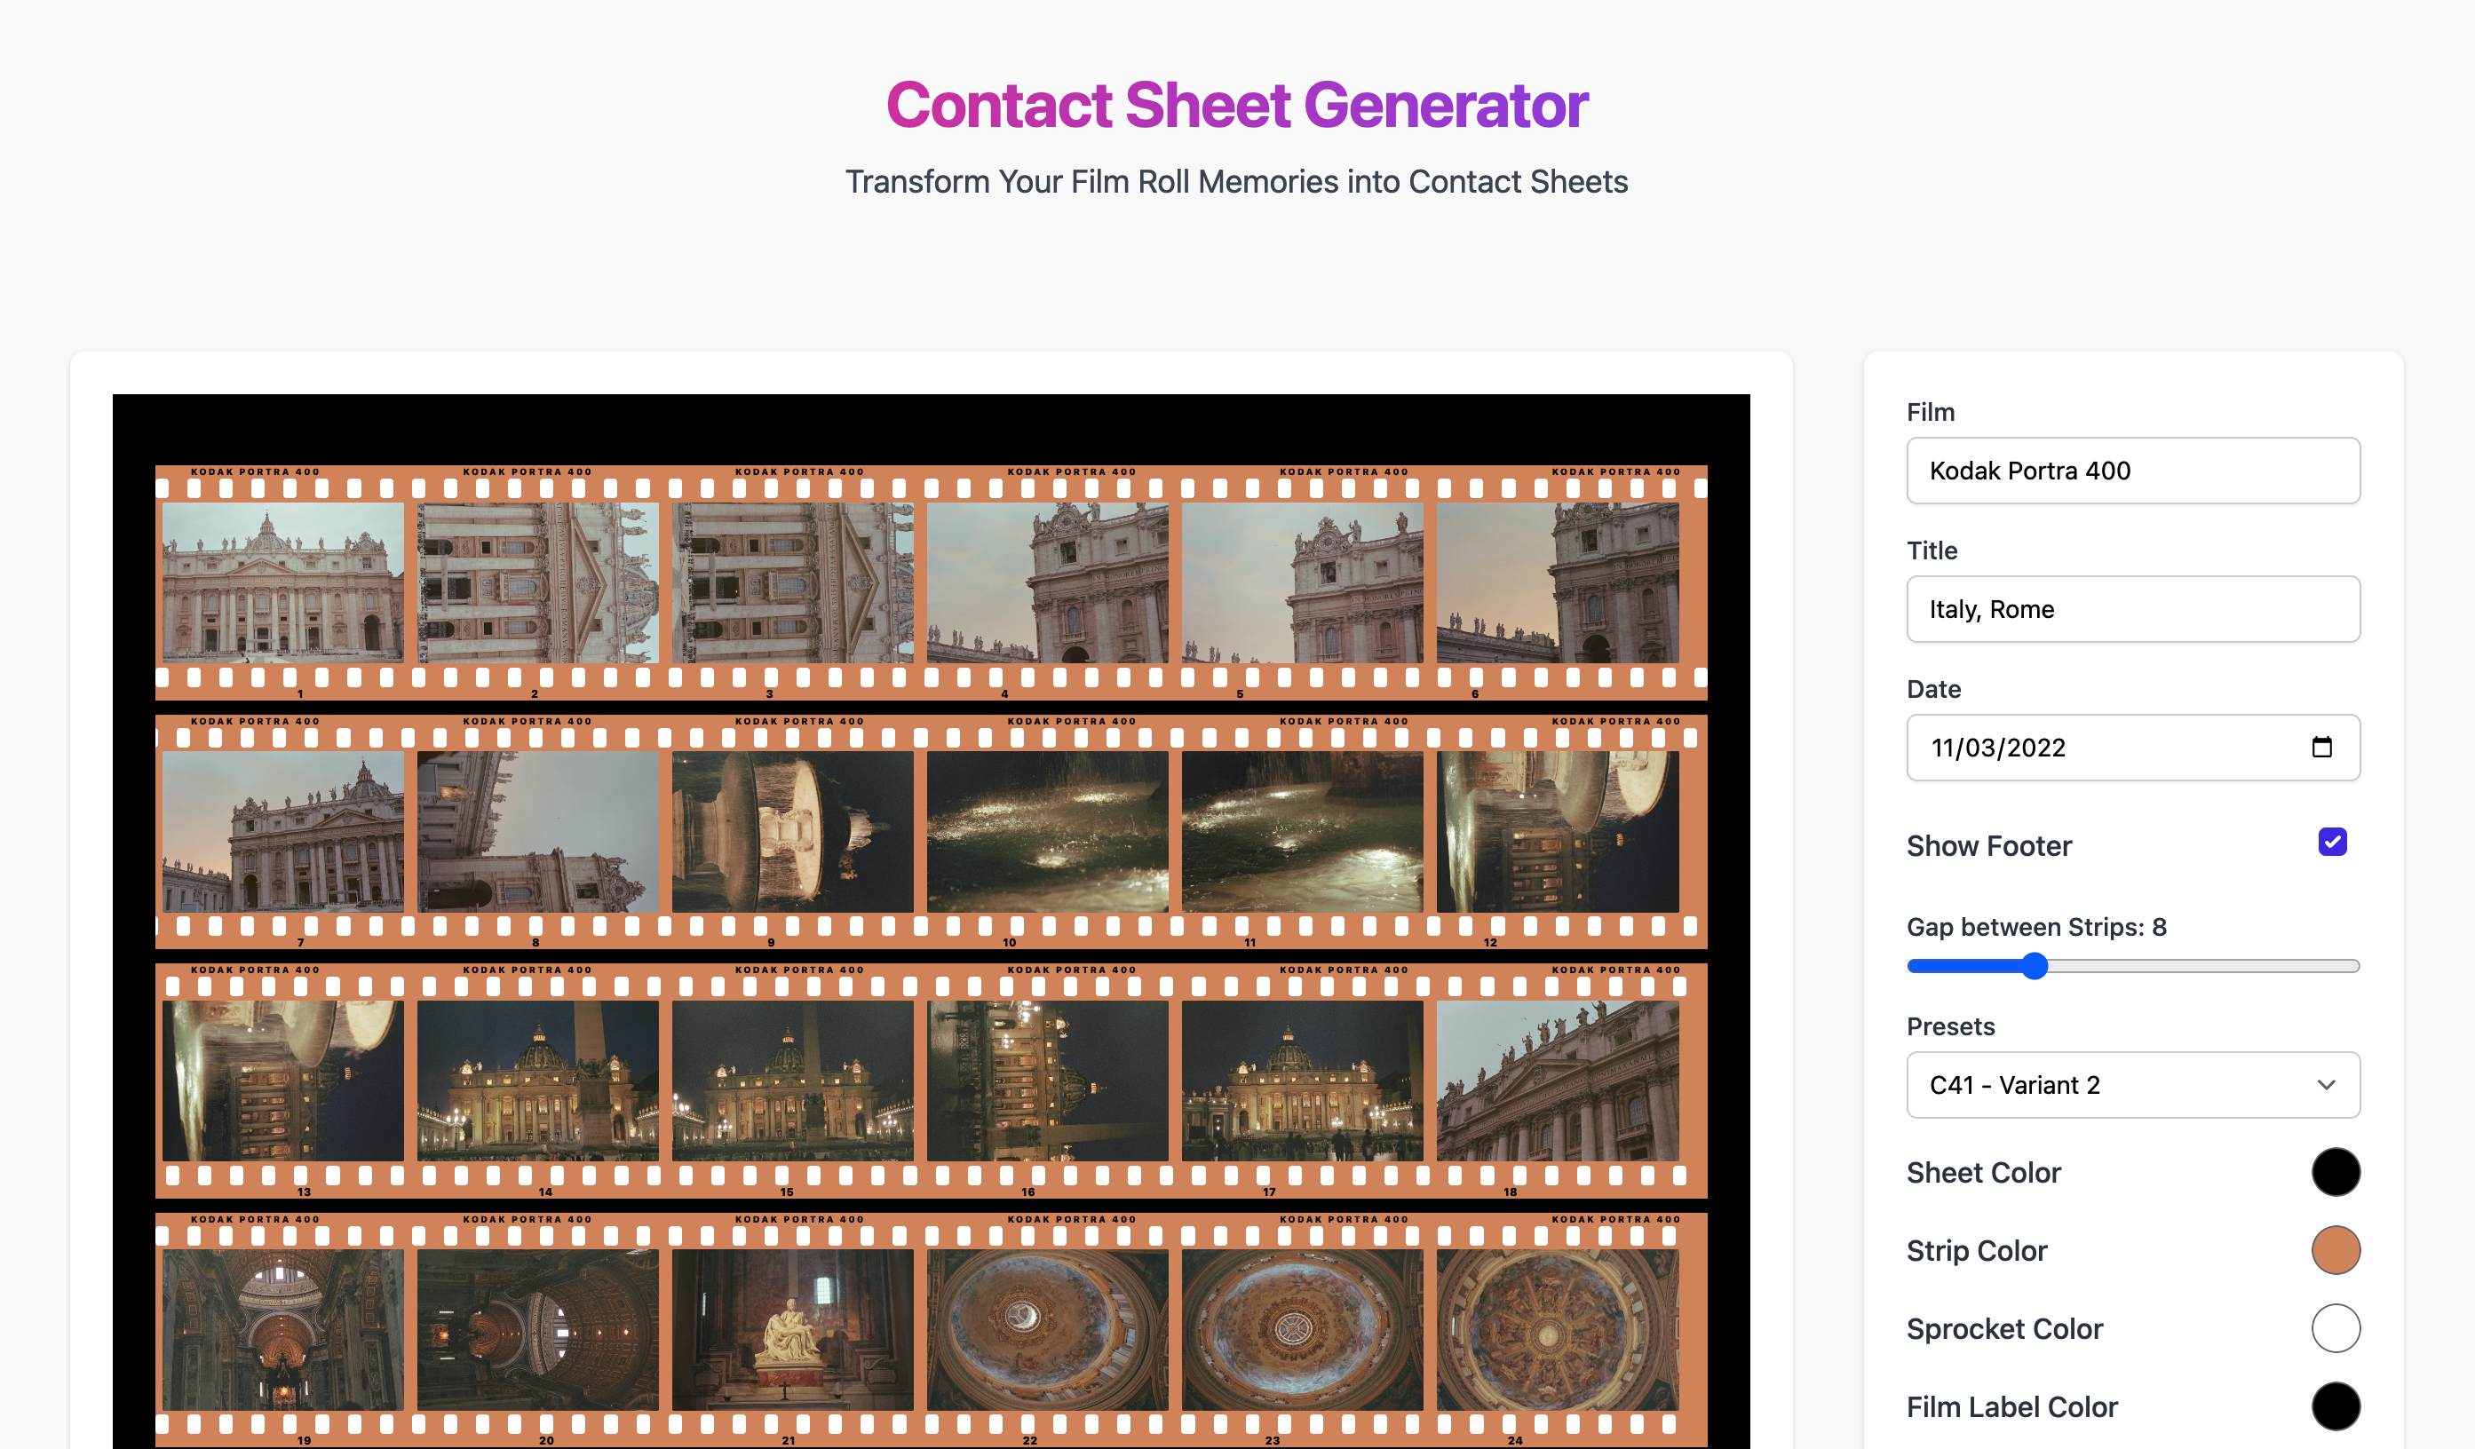This screenshot has height=1449, width=2475.
Task: Toggle the Show Footer checkbox
Action: click(2332, 843)
